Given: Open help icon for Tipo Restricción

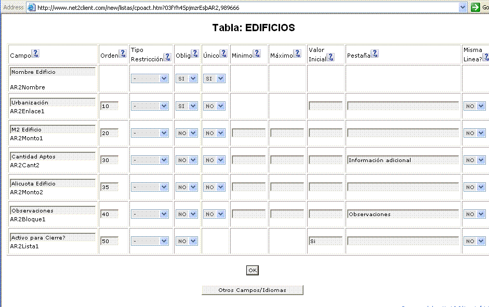Looking at the screenshot, I should tap(167, 57).
